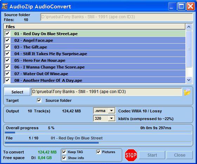Click the 10 Track(s) output label
197x164 pixels.
coord(39,111)
